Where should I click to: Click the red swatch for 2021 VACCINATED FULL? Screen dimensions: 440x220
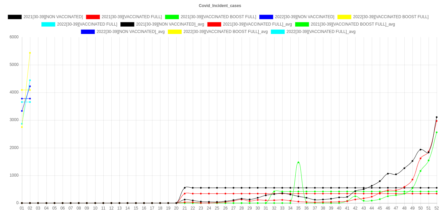(93, 17)
